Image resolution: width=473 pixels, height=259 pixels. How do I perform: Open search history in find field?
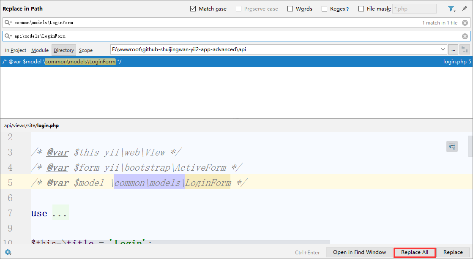[8, 23]
